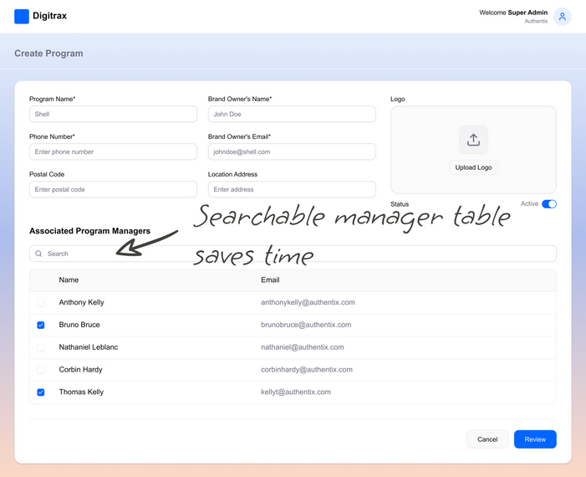Check the Nathaniel Leblanc checkbox
The height and width of the screenshot is (477, 586).
(x=41, y=347)
